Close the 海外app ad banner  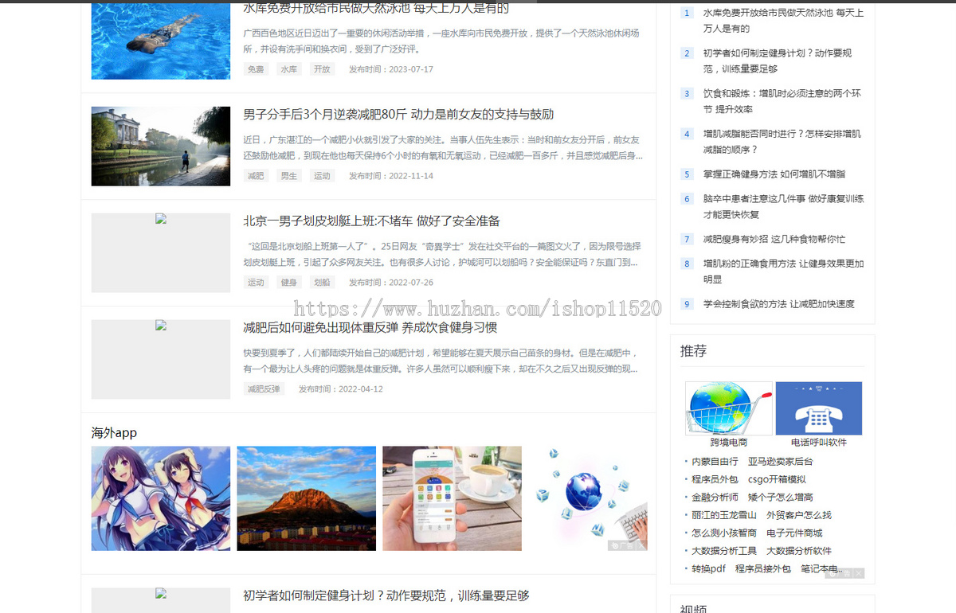coord(641,545)
